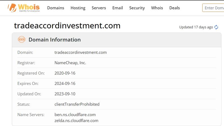Open the Security menu
Viewport: 224px width, 126px height.
click(137, 8)
